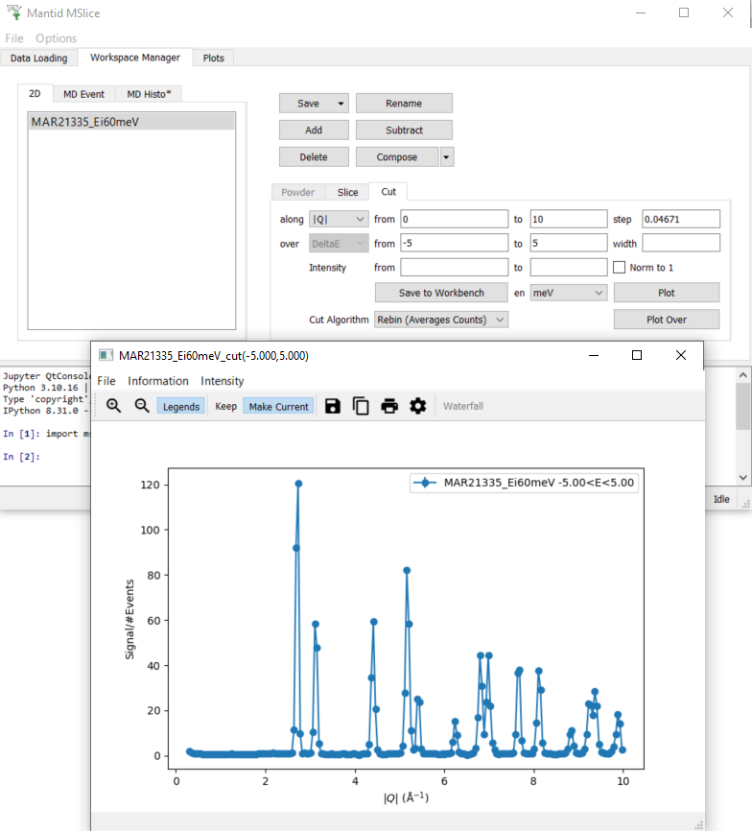Switch to the Slice tab
Screen dimensions: 752x831
(x=348, y=192)
